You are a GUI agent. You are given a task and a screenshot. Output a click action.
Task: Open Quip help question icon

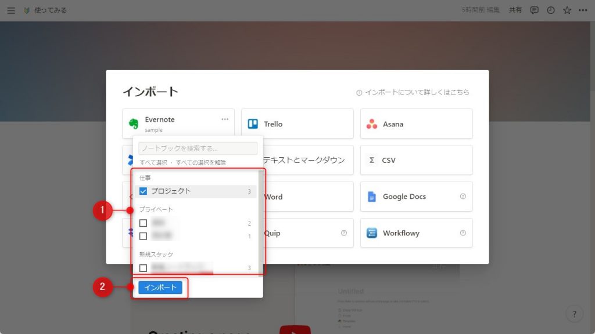(x=344, y=233)
